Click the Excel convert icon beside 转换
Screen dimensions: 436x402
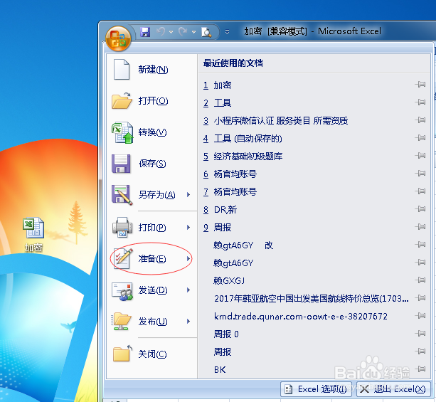(122, 132)
